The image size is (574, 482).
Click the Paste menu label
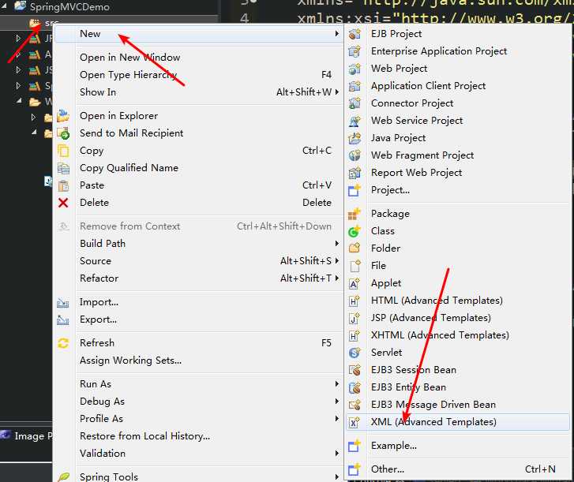pos(92,185)
